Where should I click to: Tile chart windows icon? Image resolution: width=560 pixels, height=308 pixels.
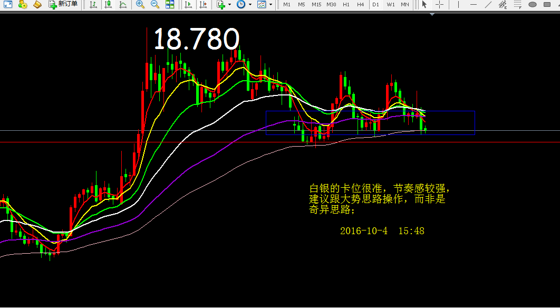click(170, 4)
